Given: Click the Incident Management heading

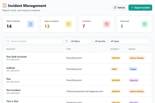Looking at the screenshot, I should click(27, 6).
